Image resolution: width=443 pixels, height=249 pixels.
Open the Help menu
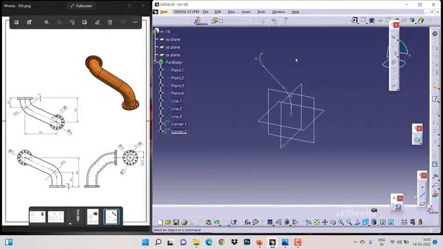tap(296, 12)
